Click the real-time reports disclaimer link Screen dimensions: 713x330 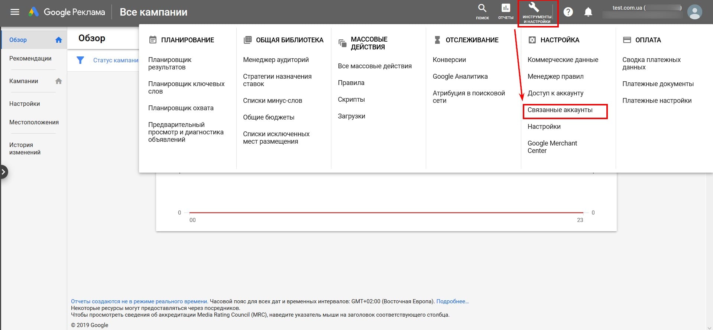click(139, 301)
